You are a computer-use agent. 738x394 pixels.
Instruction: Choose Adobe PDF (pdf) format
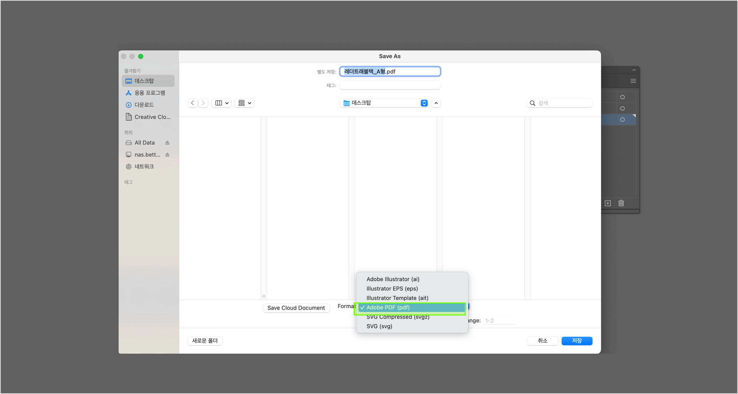point(412,307)
